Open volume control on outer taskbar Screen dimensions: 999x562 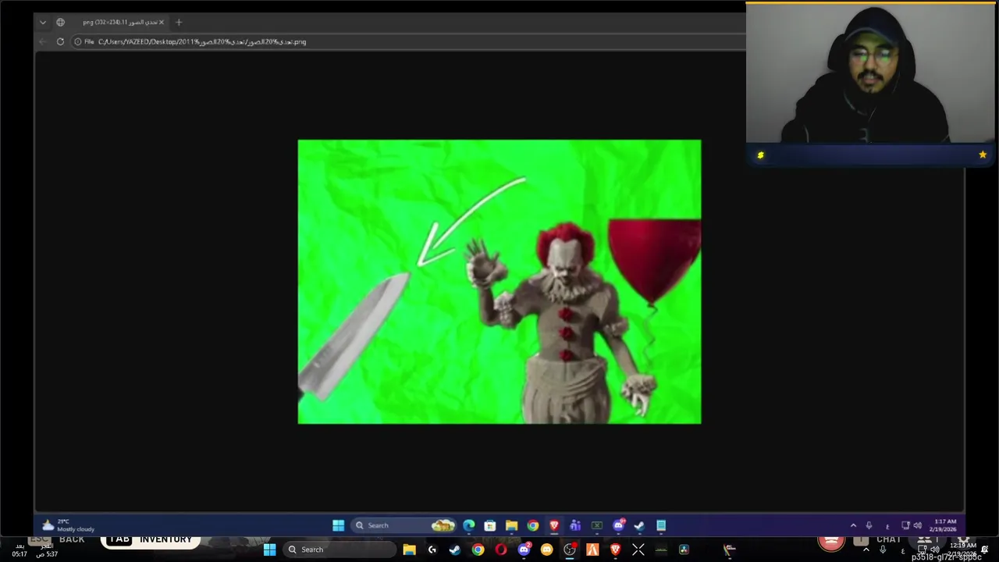934,550
